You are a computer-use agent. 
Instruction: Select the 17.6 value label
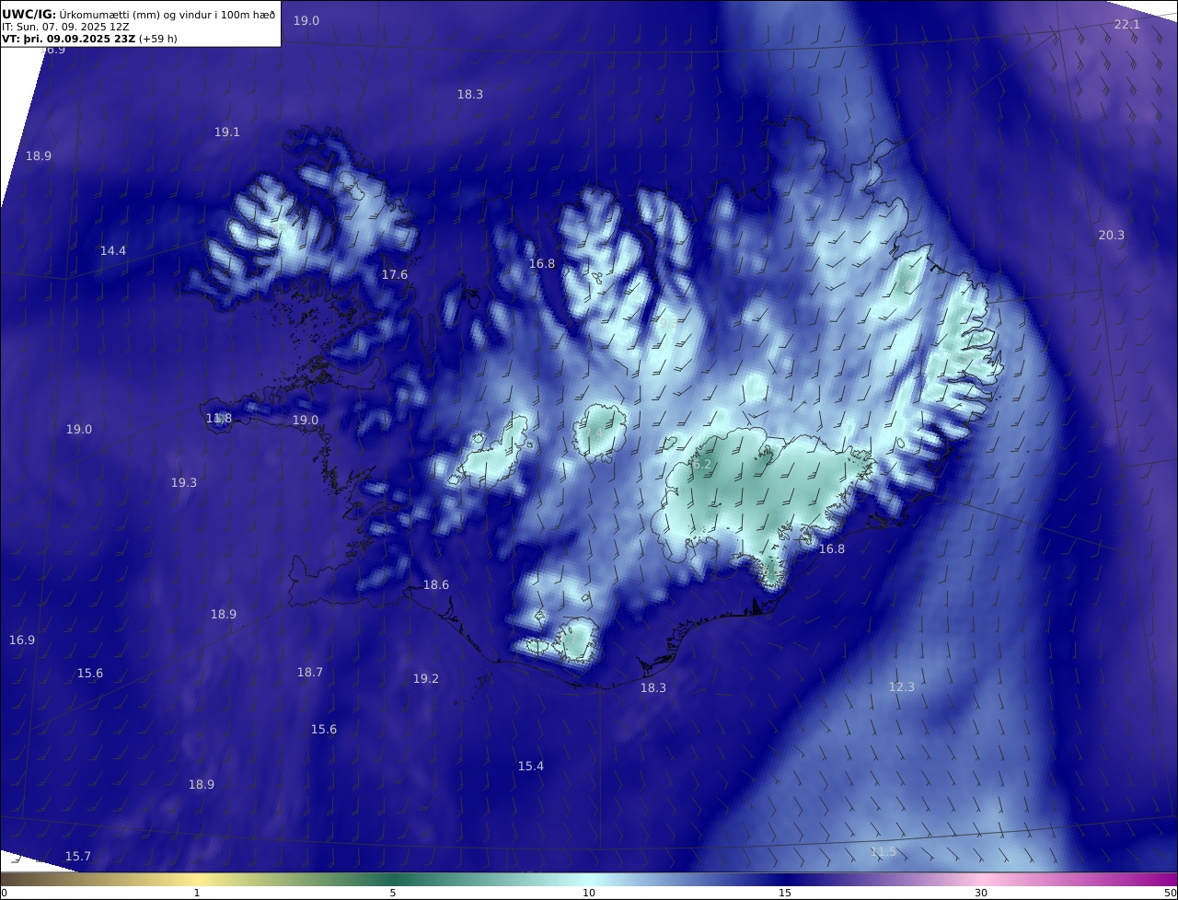tap(395, 274)
